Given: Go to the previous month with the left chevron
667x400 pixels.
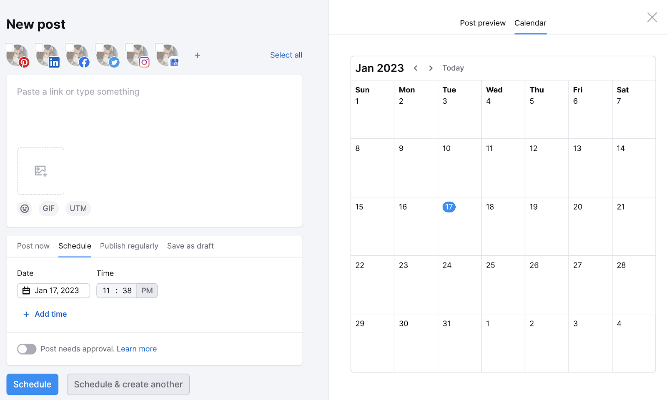Looking at the screenshot, I should tap(416, 68).
